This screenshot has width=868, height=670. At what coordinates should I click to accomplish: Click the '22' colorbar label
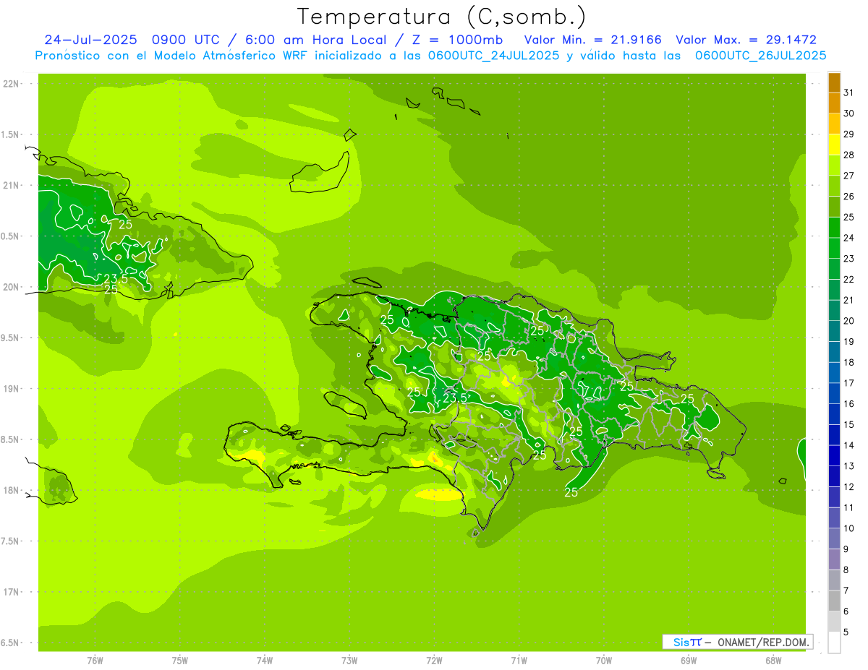tap(848, 279)
